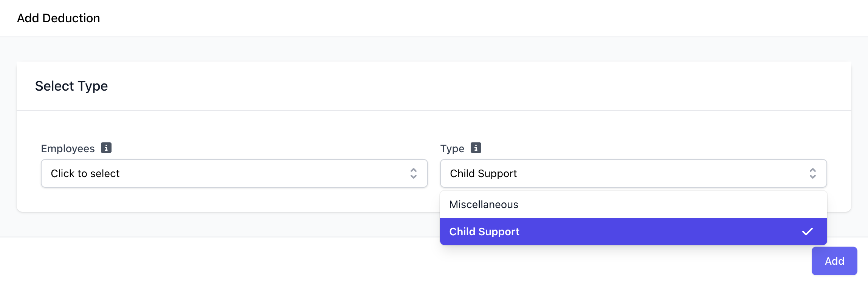Select Miscellaneous from the type list
Screen dimensions: 868x284
pyautogui.click(x=484, y=204)
